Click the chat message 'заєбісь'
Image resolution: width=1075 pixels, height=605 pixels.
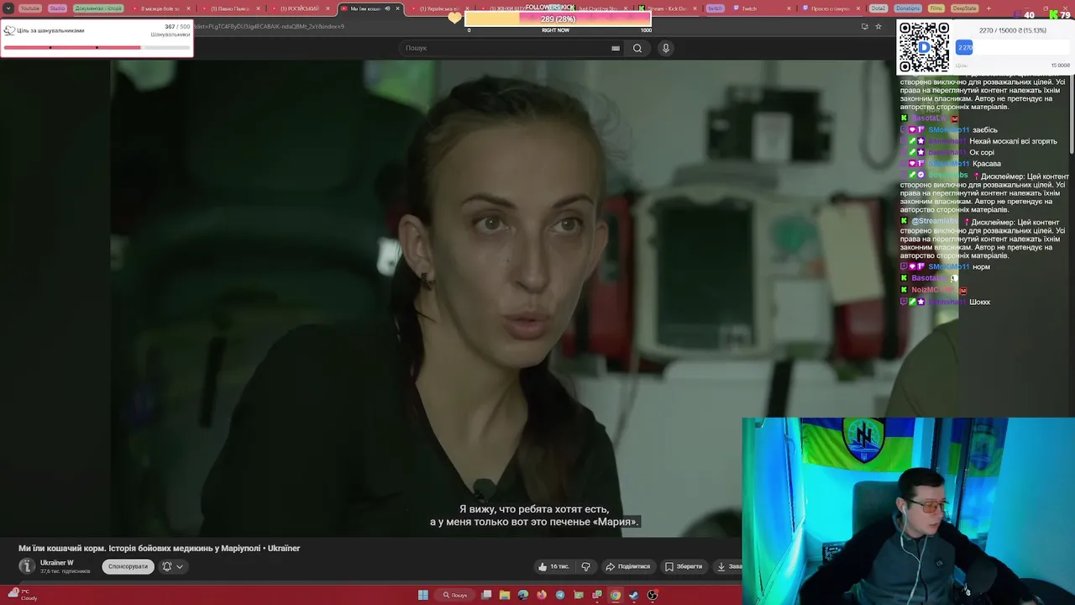click(x=985, y=130)
